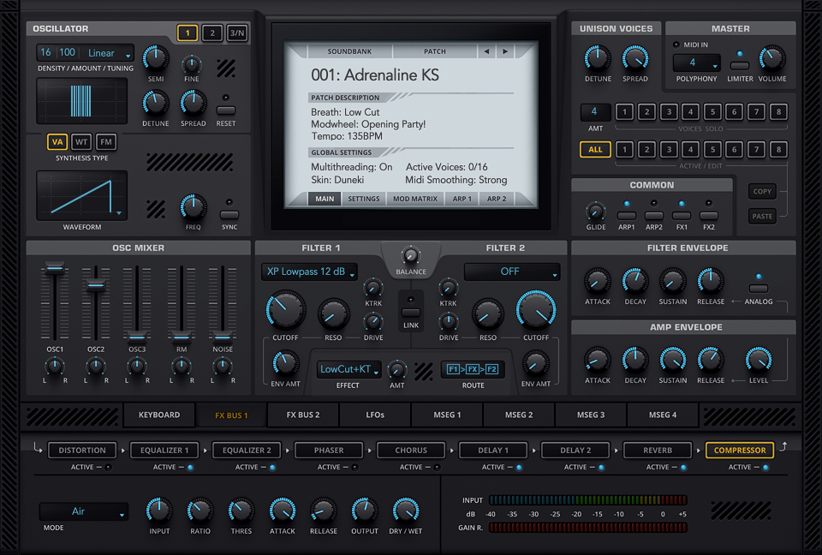Screen dimensions: 822x555
Task: Click the OSC1 level fader
Action: click(55, 269)
